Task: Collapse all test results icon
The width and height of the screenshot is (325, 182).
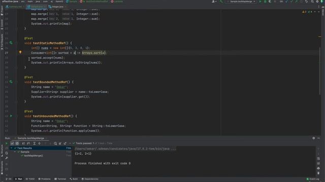Action: (x=40, y=143)
